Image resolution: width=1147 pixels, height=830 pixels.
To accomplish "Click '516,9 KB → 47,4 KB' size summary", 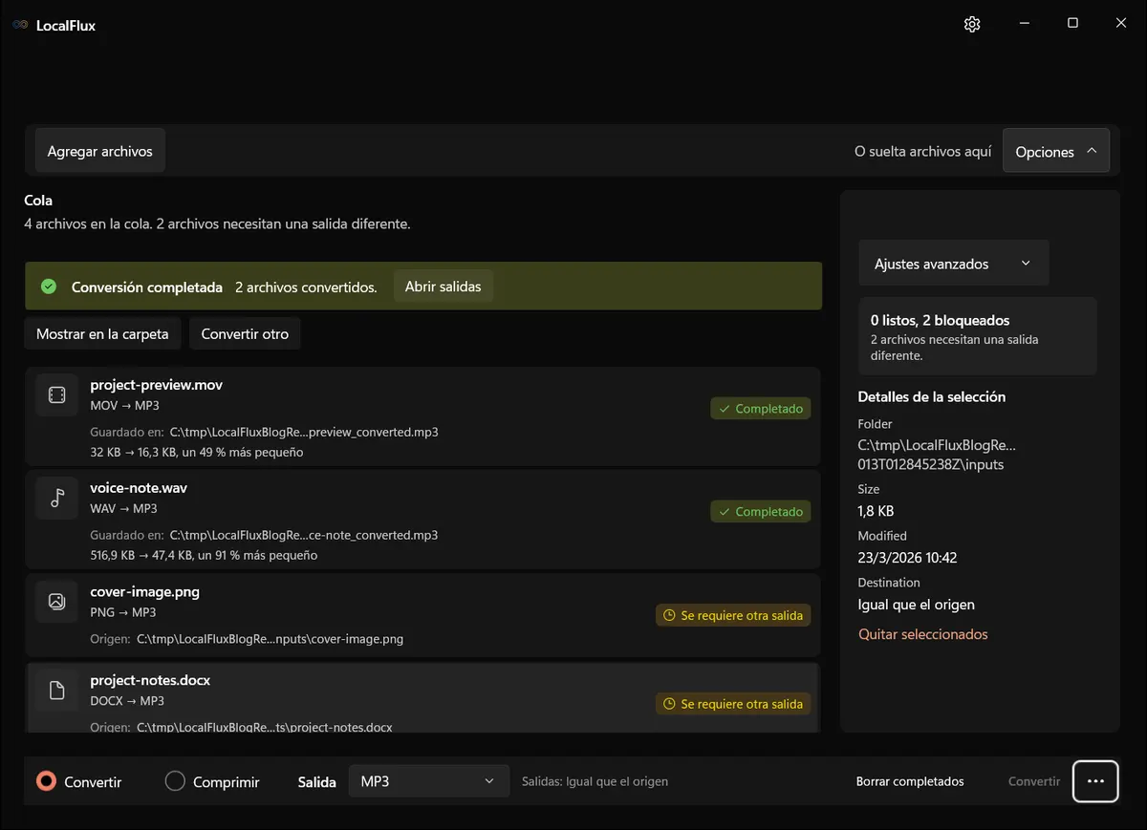I will (x=204, y=555).
